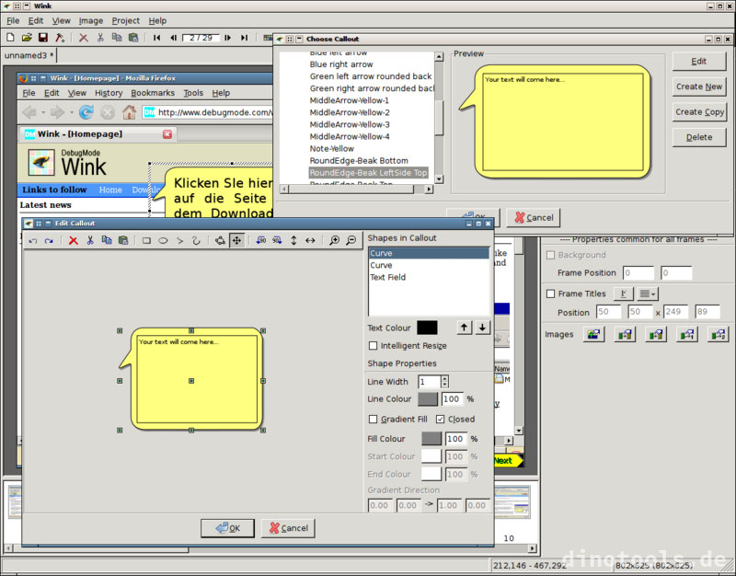Open the Help menu in Wink

pyautogui.click(x=157, y=20)
